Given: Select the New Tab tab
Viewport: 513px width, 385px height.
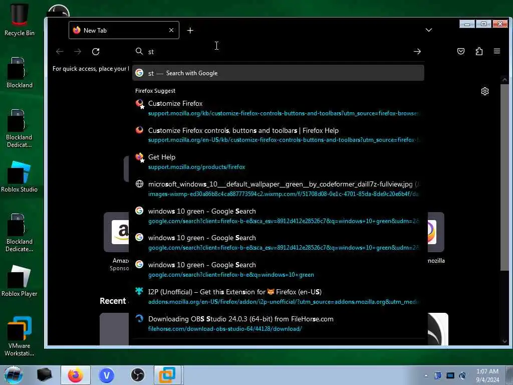Looking at the screenshot, I should click(124, 30).
